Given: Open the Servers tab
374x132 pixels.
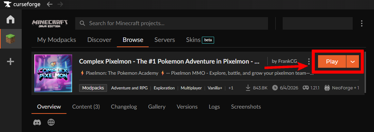Looking at the screenshot, I should (164, 40).
